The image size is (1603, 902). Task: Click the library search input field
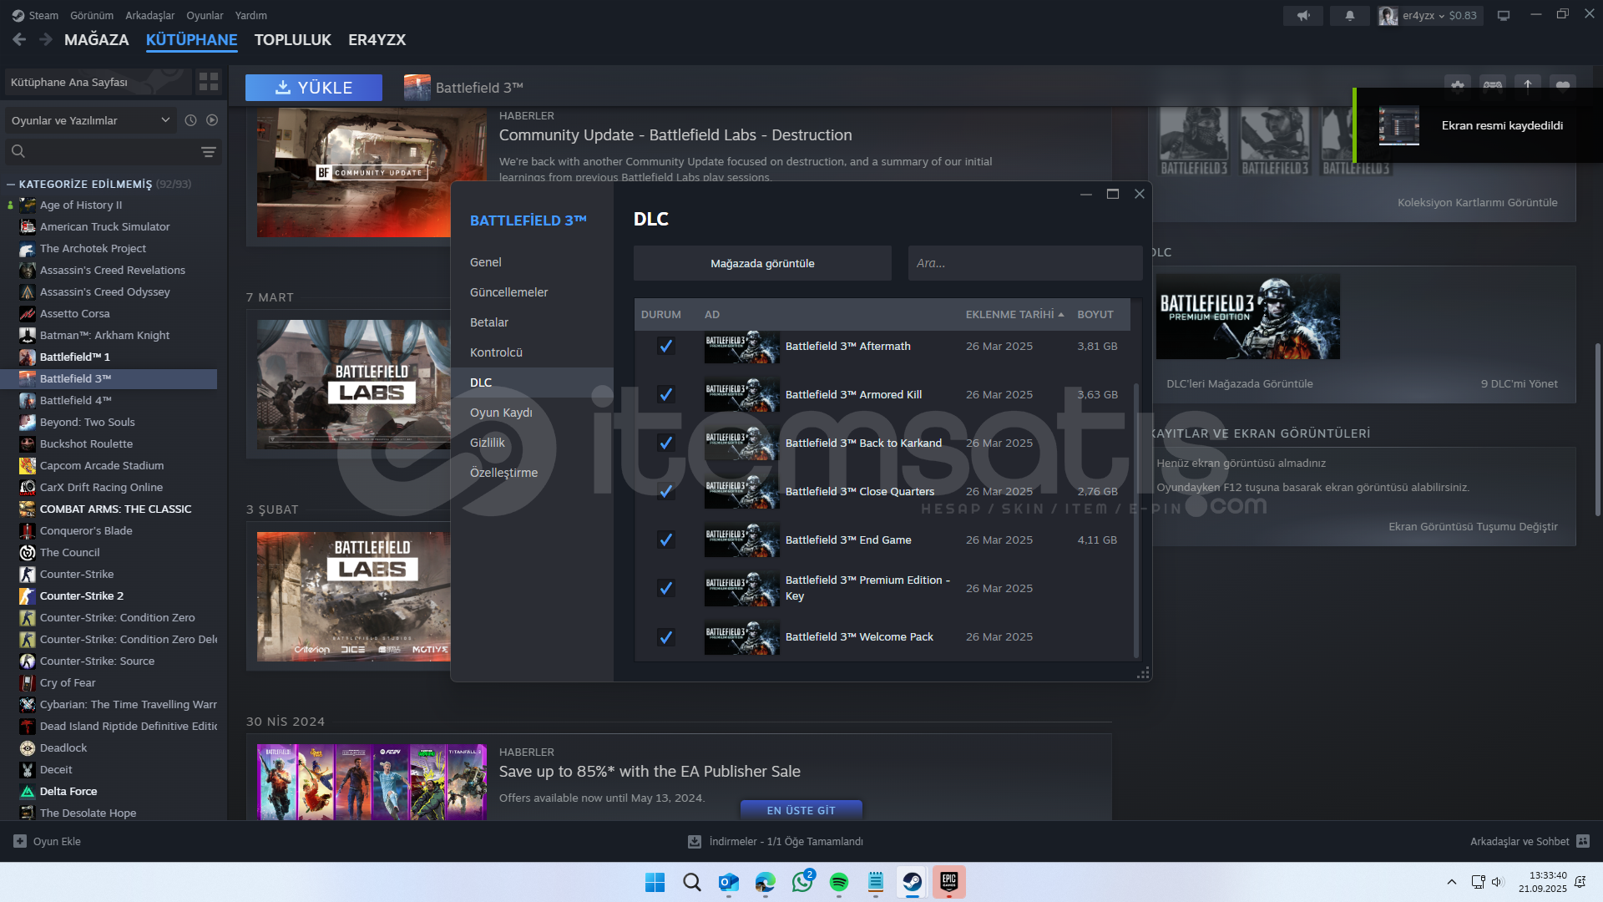(113, 151)
